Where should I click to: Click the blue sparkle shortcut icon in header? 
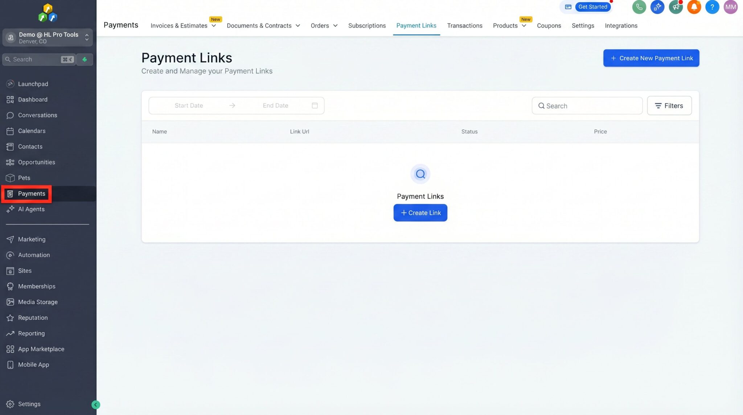pyautogui.click(x=657, y=7)
